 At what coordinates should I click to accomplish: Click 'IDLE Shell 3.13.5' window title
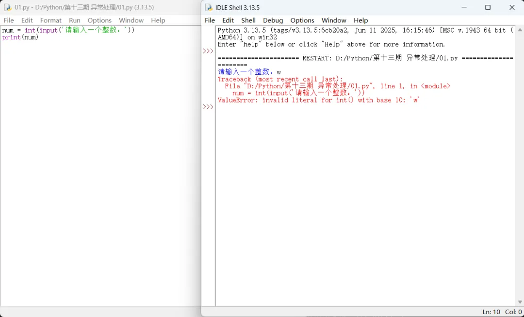(x=237, y=7)
